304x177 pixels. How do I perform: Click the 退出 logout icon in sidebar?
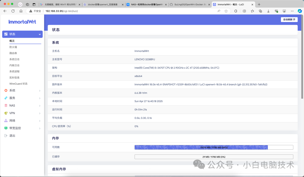point(6,136)
